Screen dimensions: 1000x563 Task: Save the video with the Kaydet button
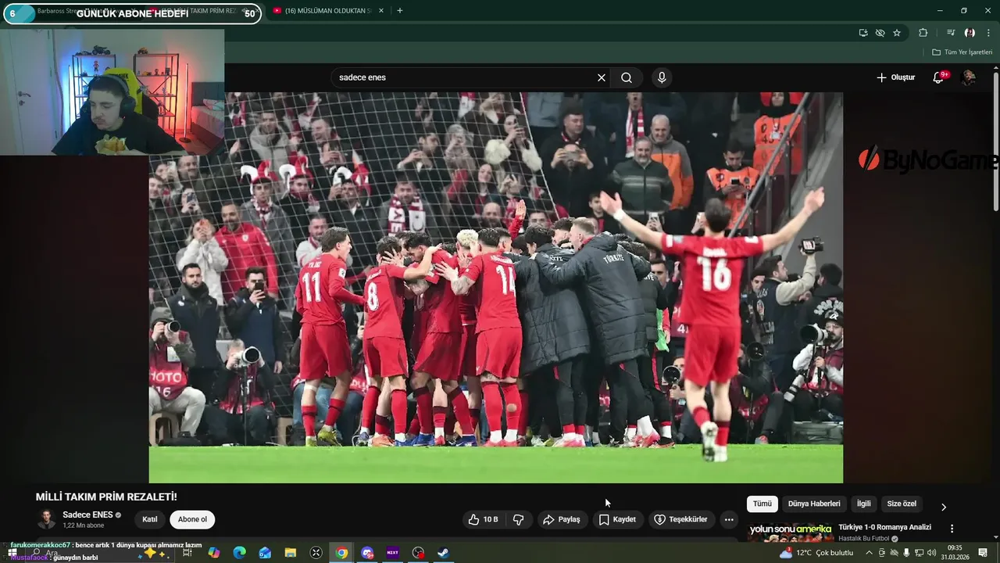click(x=617, y=519)
